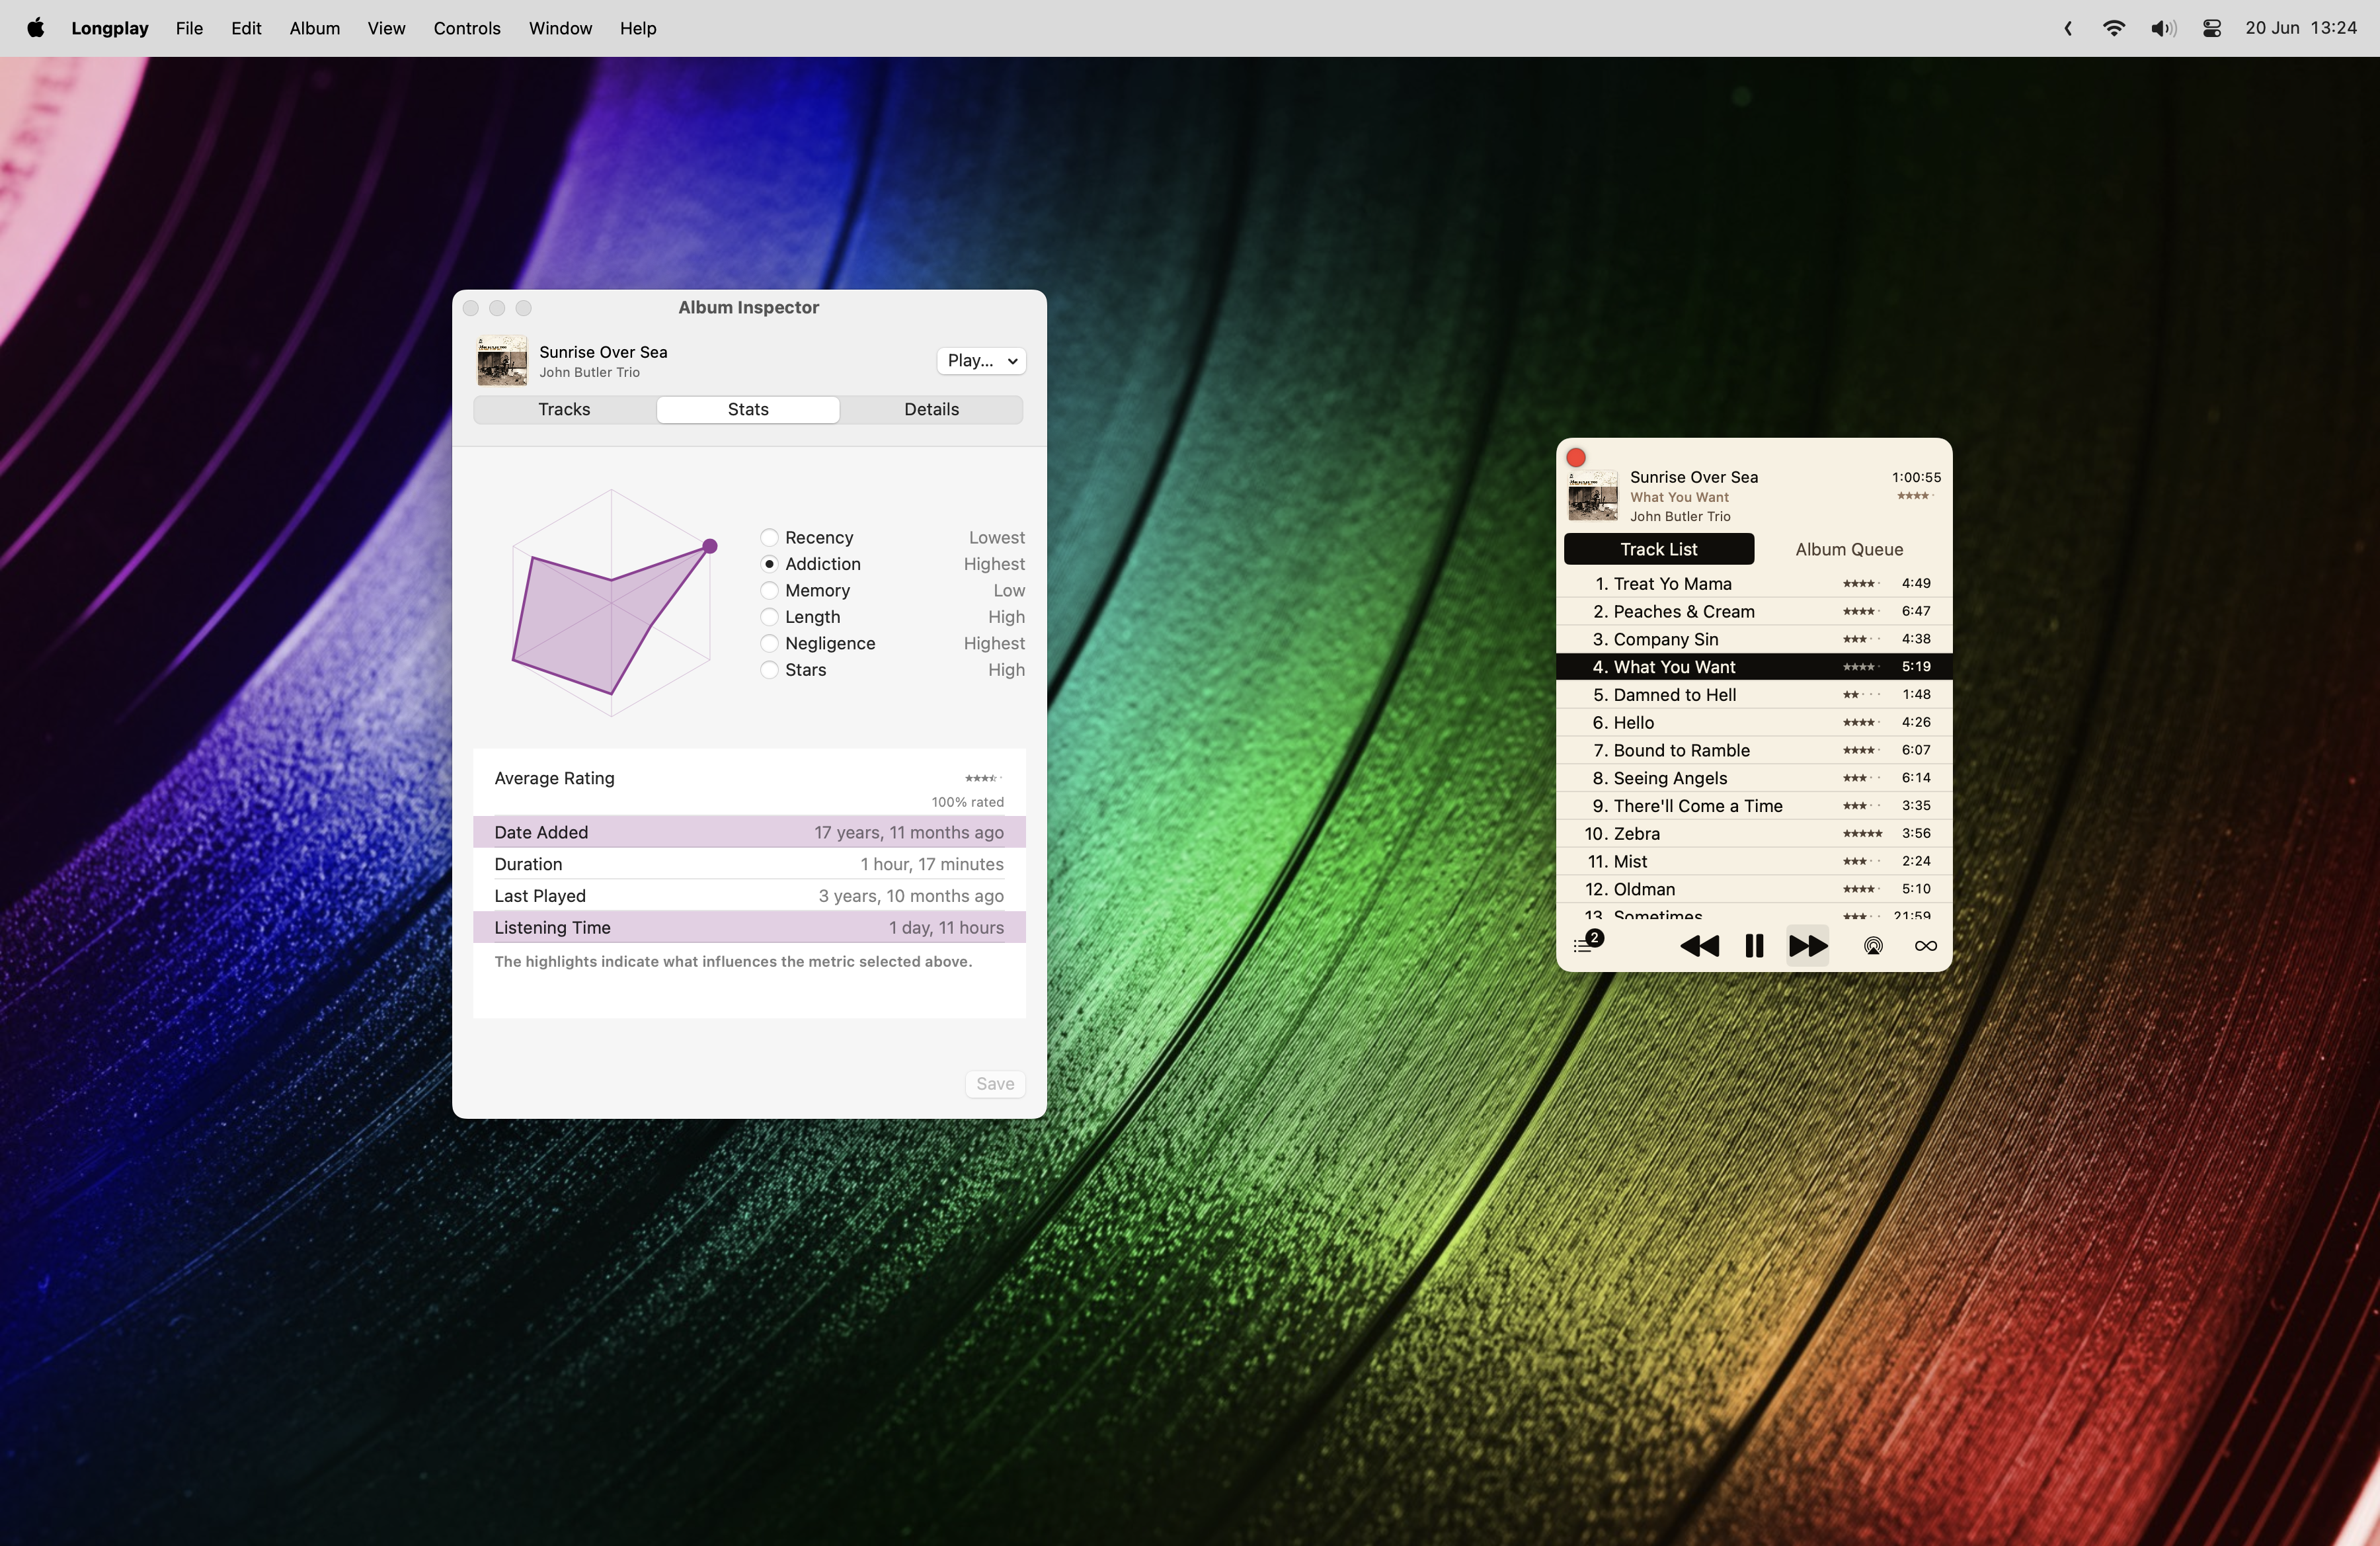The width and height of the screenshot is (2380, 1546).
Task: Open the Controls menu
Action: pyautogui.click(x=467, y=28)
